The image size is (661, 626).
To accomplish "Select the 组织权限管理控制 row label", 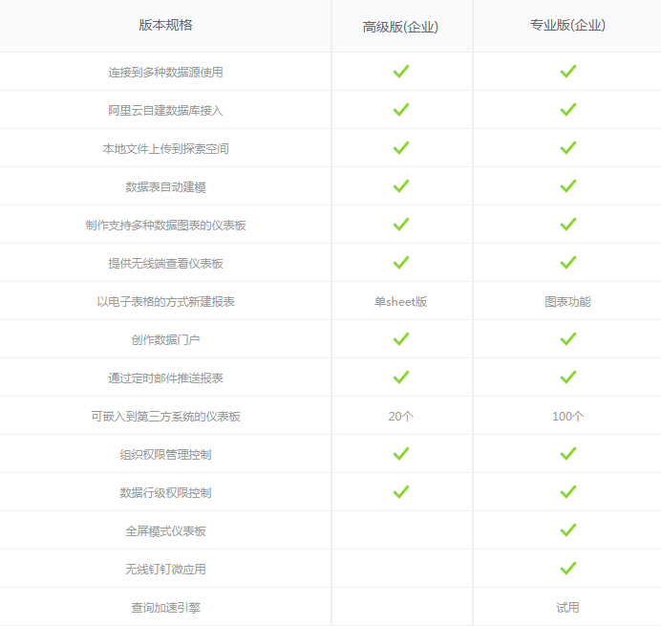I will pyautogui.click(x=165, y=454).
